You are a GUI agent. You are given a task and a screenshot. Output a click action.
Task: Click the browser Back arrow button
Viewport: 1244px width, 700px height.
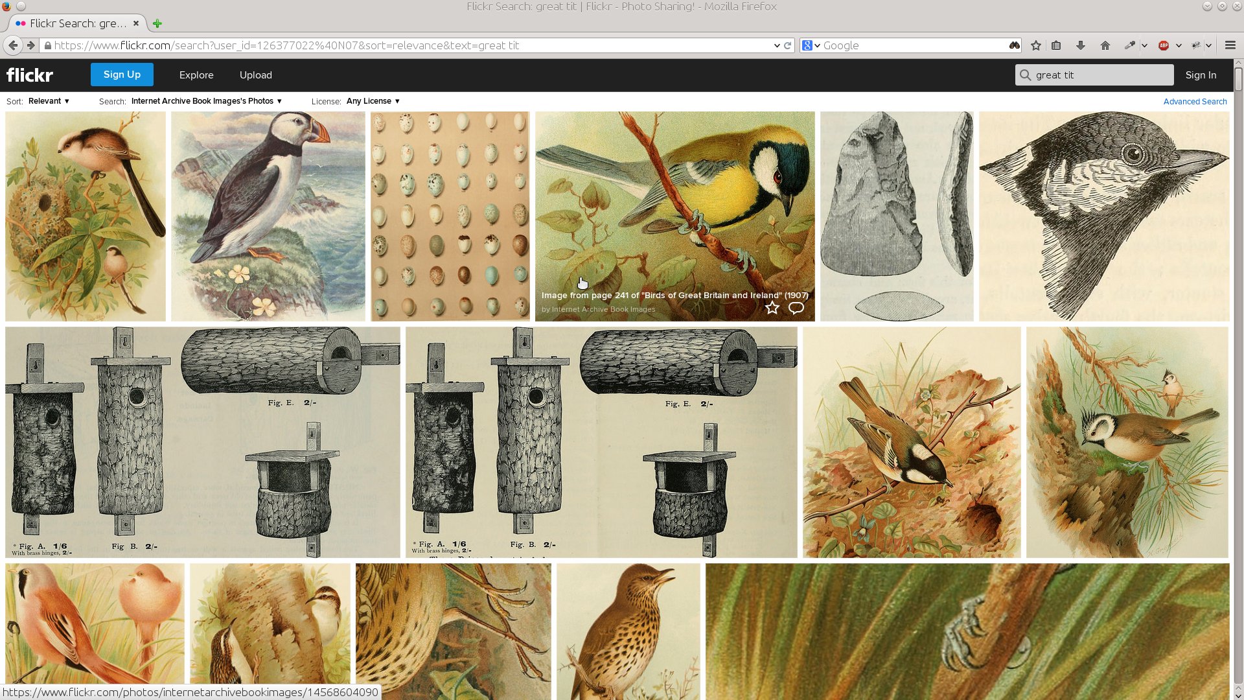pos(13,45)
